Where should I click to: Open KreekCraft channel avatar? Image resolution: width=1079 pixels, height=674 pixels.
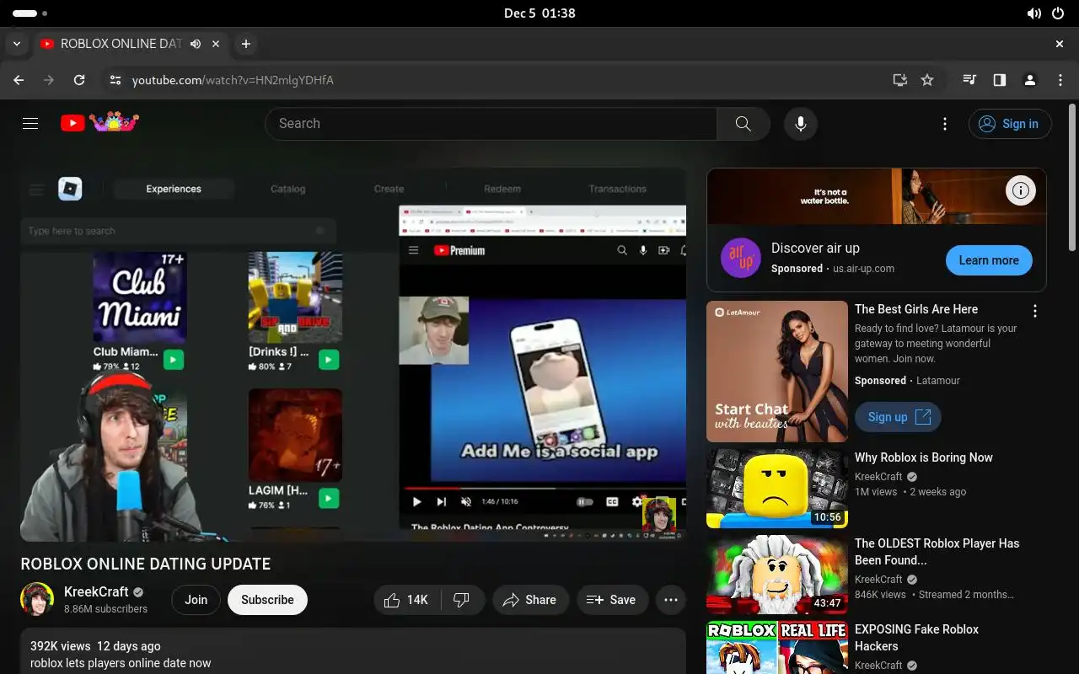(37, 599)
